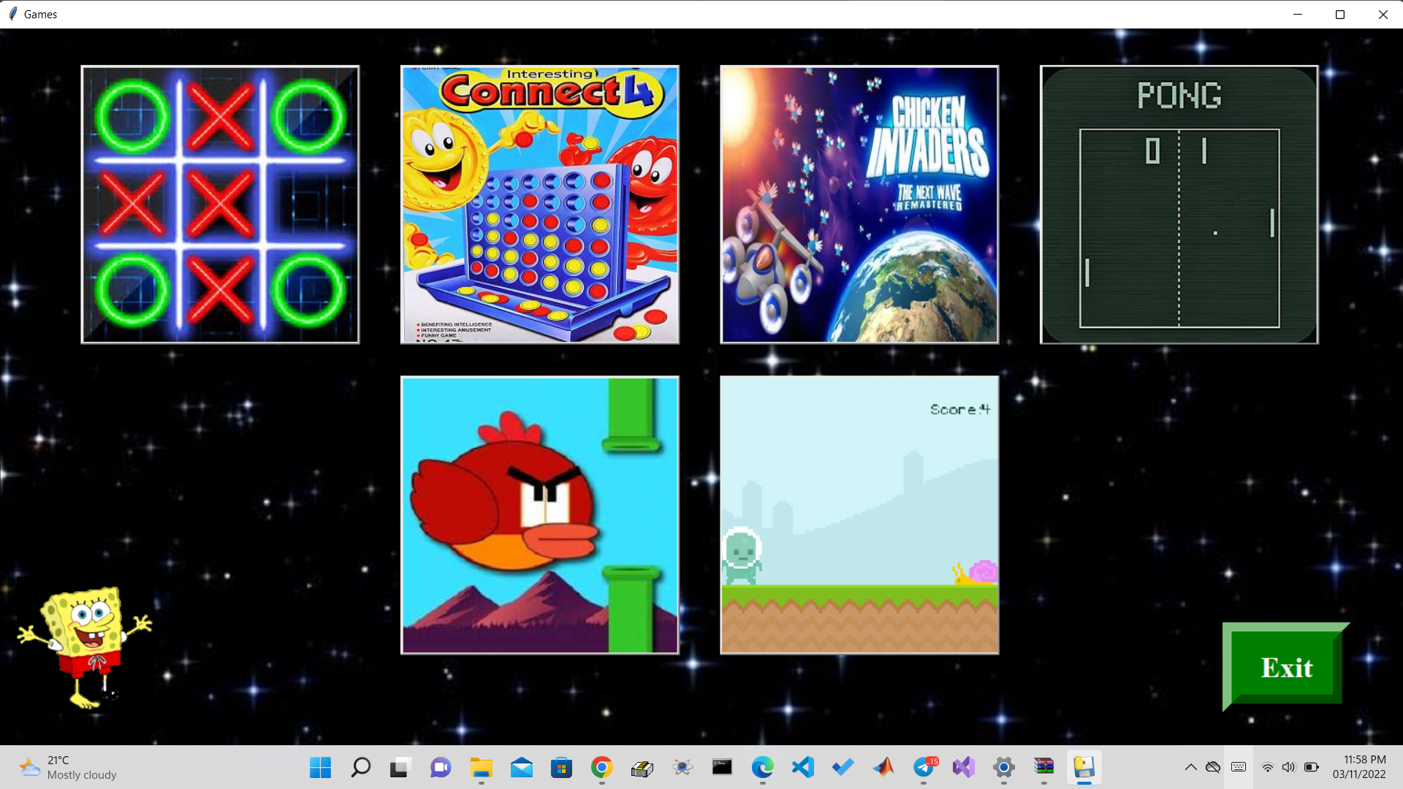1403x789 pixels.
Task: Open the clock showing 11:58 PM
Action: pyautogui.click(x=1359, y=767)
